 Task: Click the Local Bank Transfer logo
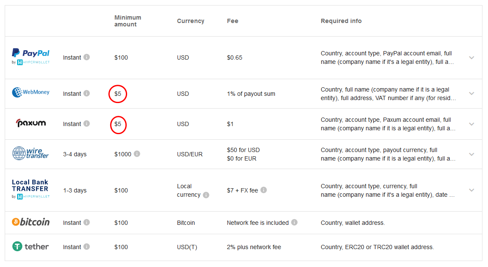[x=31, y=189]
